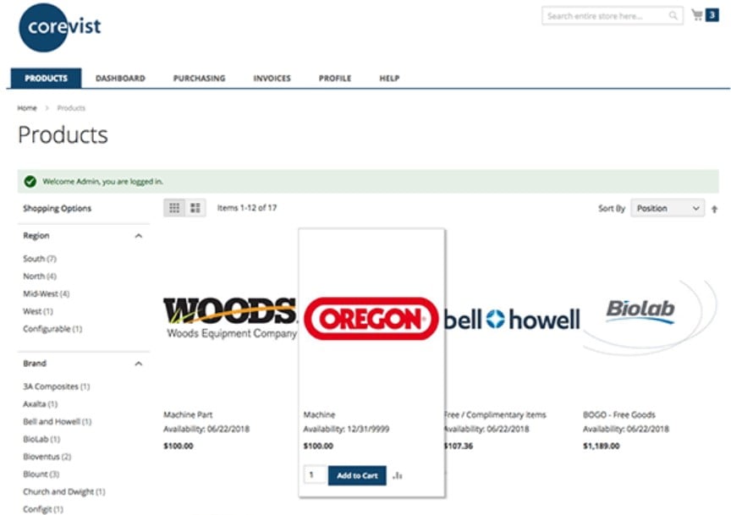The width and height of the screenshot is (731, 515).
Task: Click the $1,189.00 price
Action: pos(602,446)
